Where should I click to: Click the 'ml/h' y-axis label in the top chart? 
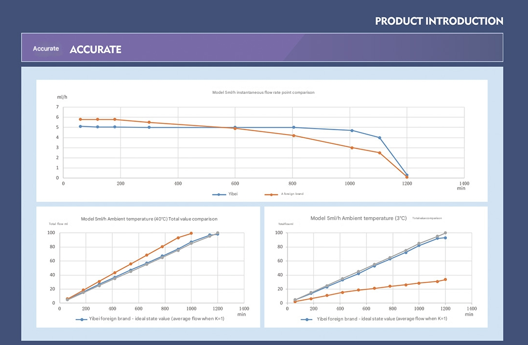[62, 97]
